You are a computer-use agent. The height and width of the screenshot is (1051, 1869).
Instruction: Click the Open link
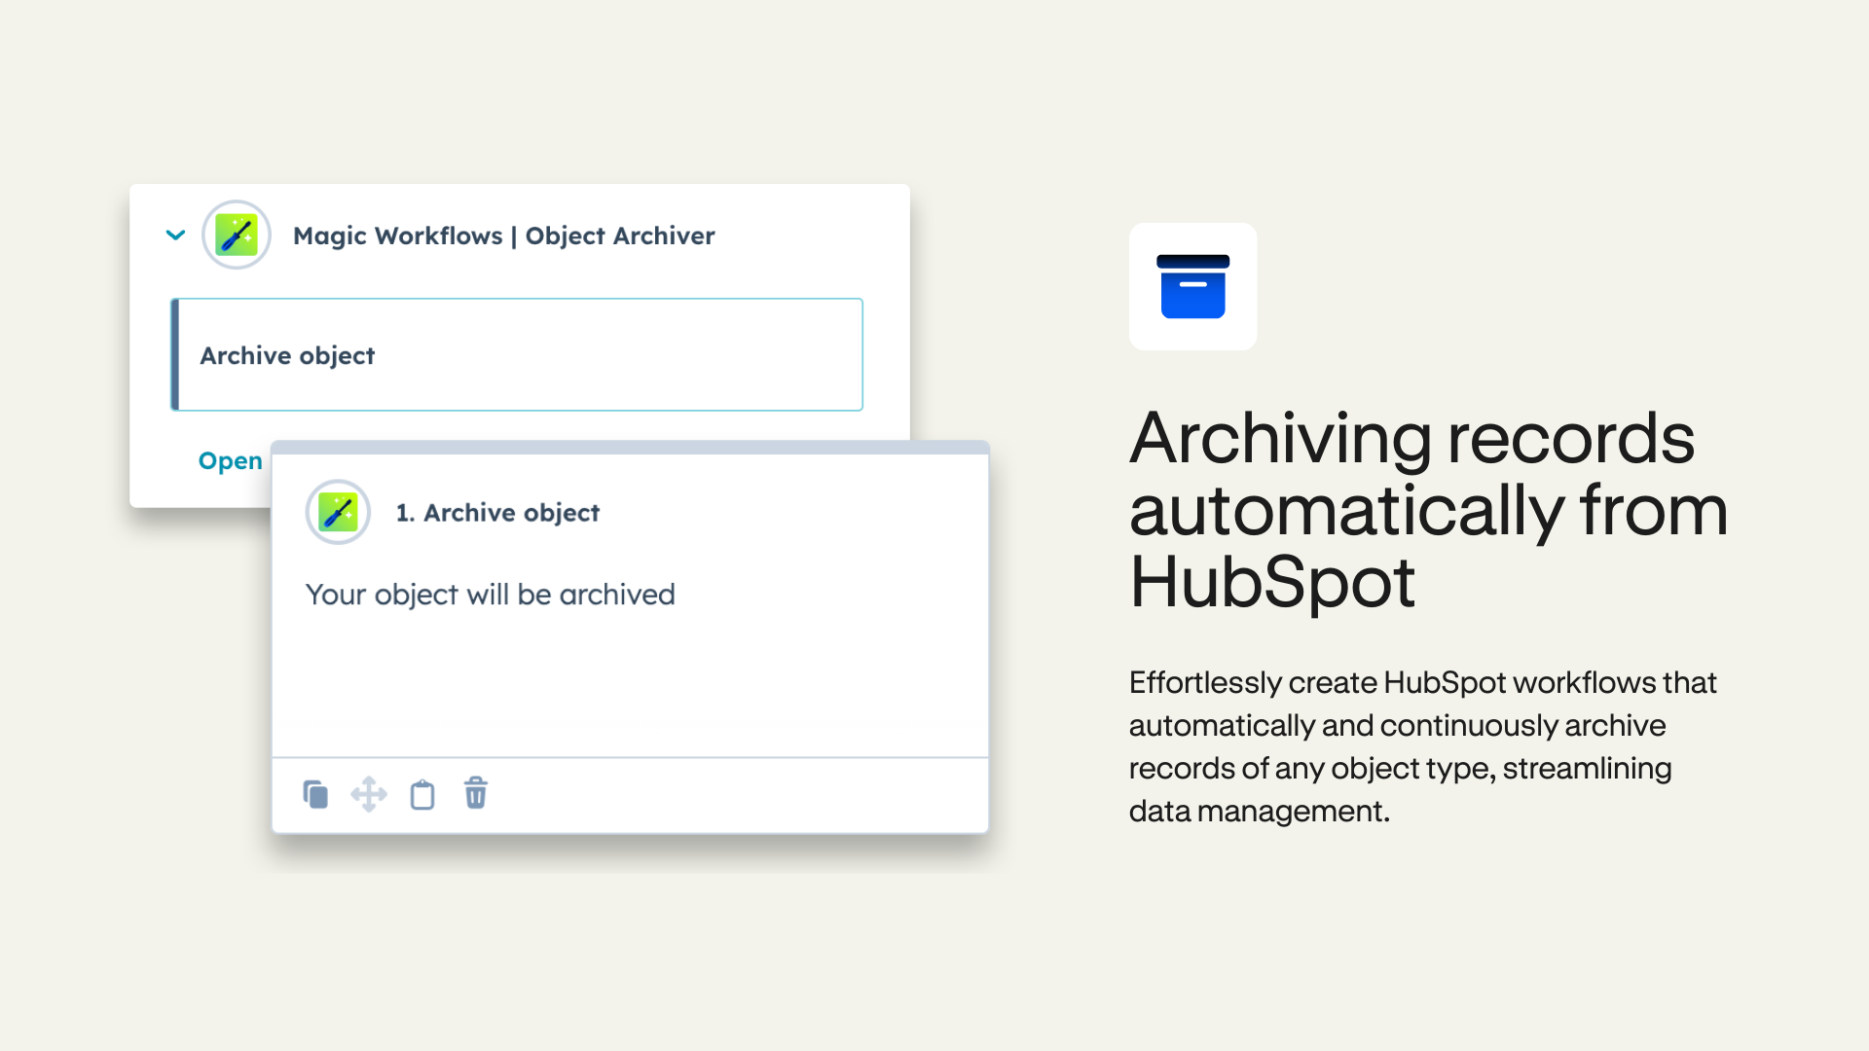click(231, 460)
